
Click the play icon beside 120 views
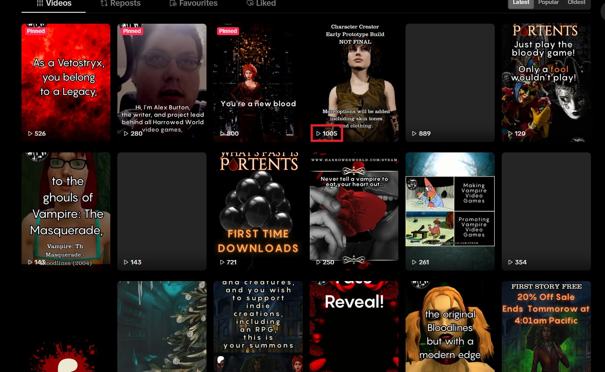[511, 134]
